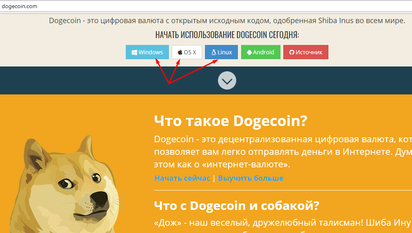Click the GitHub icon on Источник button
The height and width of the screenshot is (233, 412).
[x=292, y=52]
